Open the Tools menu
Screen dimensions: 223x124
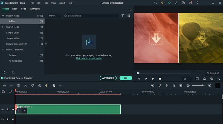click(x=46, y=3)
